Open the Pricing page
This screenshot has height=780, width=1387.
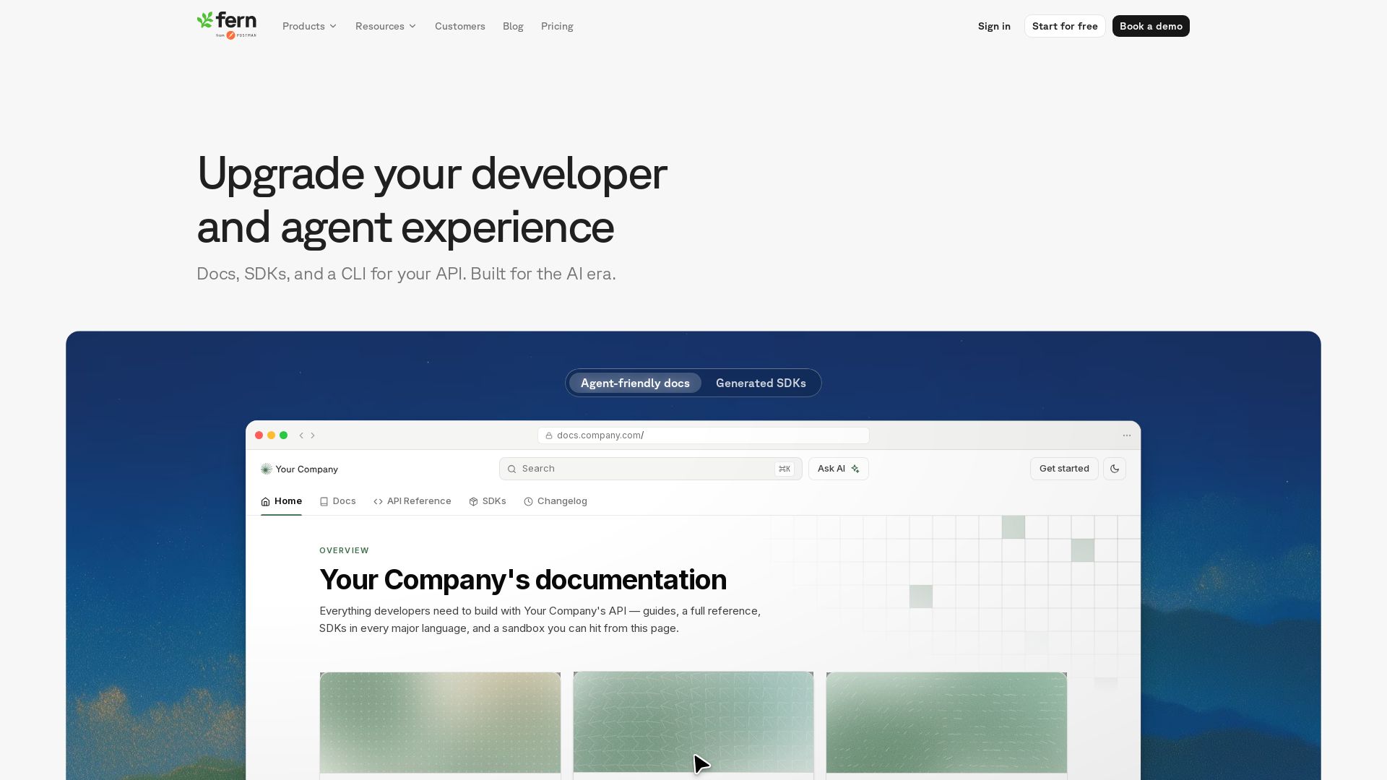pos(557,27)
